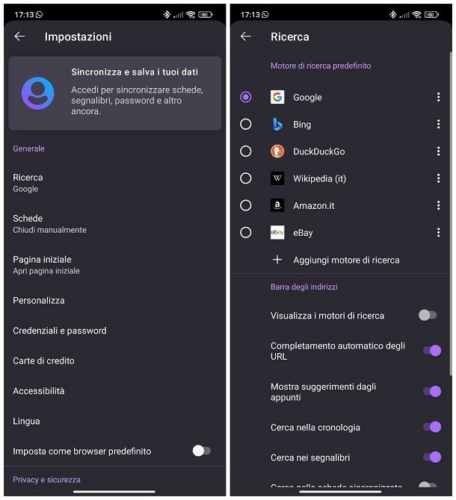Click the eBay logo icon
Image resolution: width=456 pixels, height=500 pixels.
tap(277, 233)
